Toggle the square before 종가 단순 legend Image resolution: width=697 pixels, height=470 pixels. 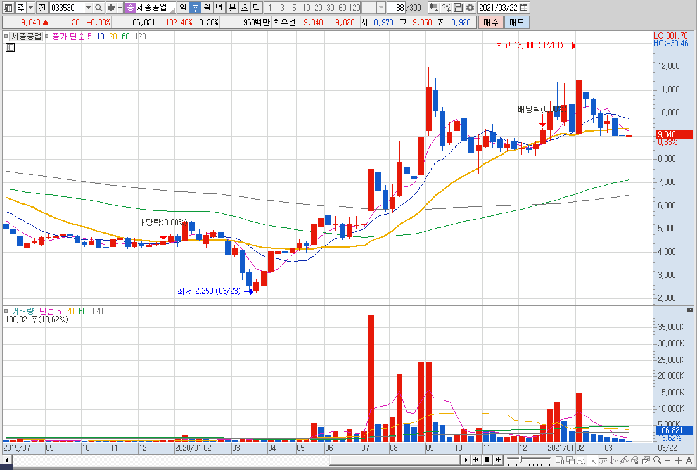(x=47, y=37)
